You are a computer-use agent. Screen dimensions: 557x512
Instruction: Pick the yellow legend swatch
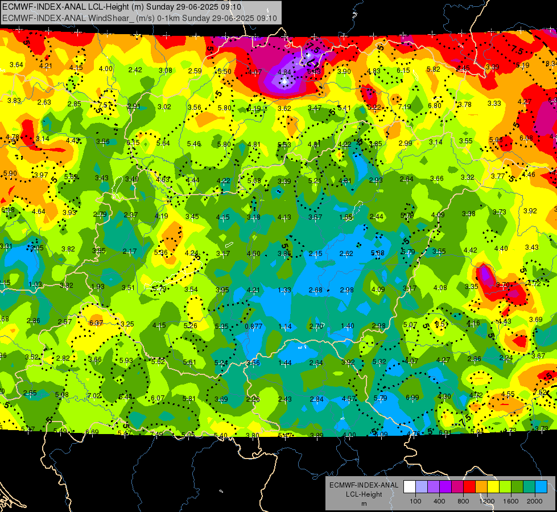tap(493, 487)
